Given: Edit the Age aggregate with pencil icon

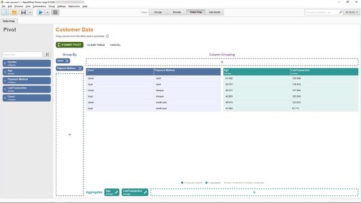Looking at the screenshot, I should click(117, 192).
